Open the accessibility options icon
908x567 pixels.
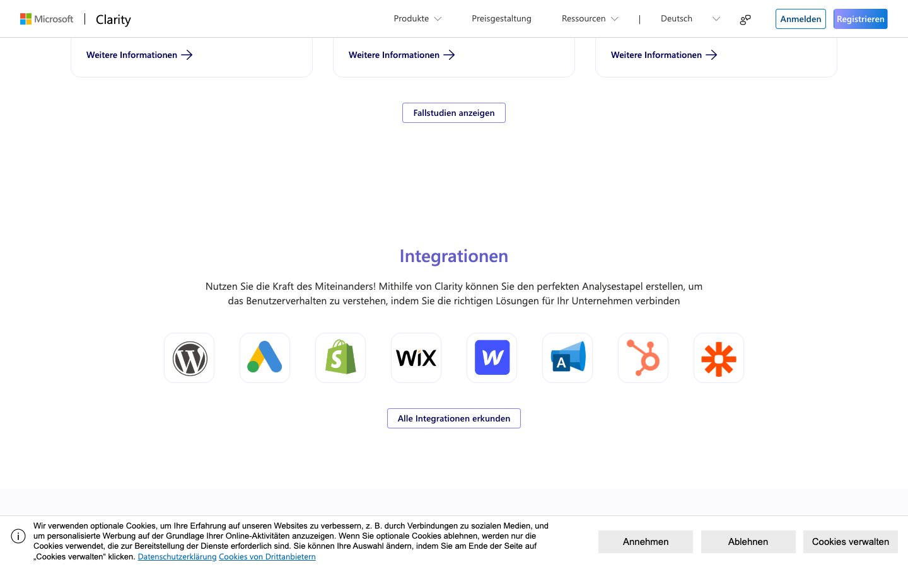(x=745, y=19)
